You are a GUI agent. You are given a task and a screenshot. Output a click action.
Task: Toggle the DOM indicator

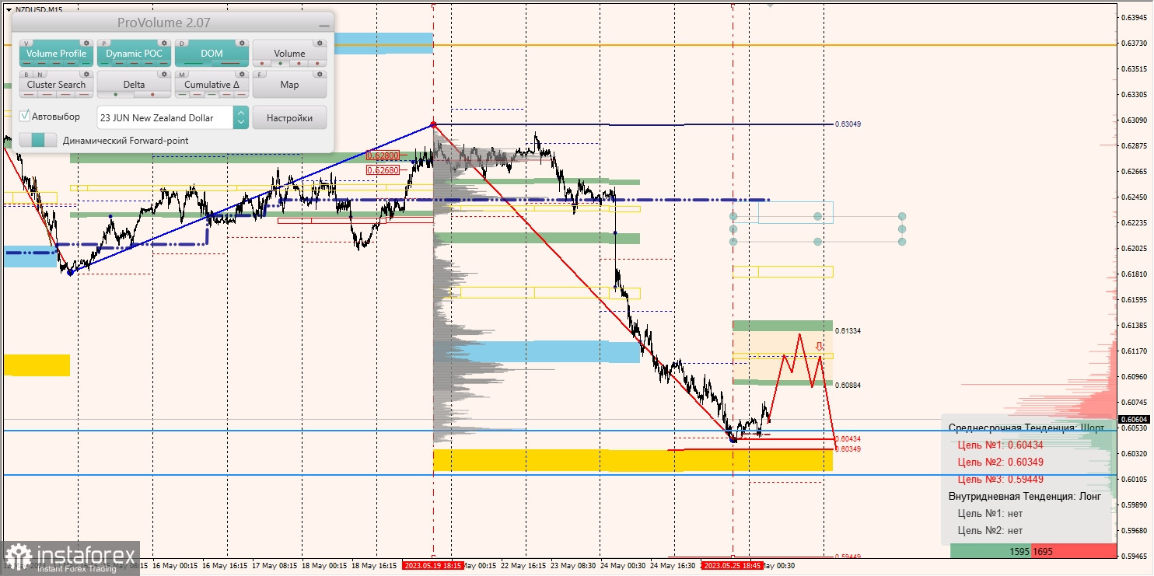(212, 53)
